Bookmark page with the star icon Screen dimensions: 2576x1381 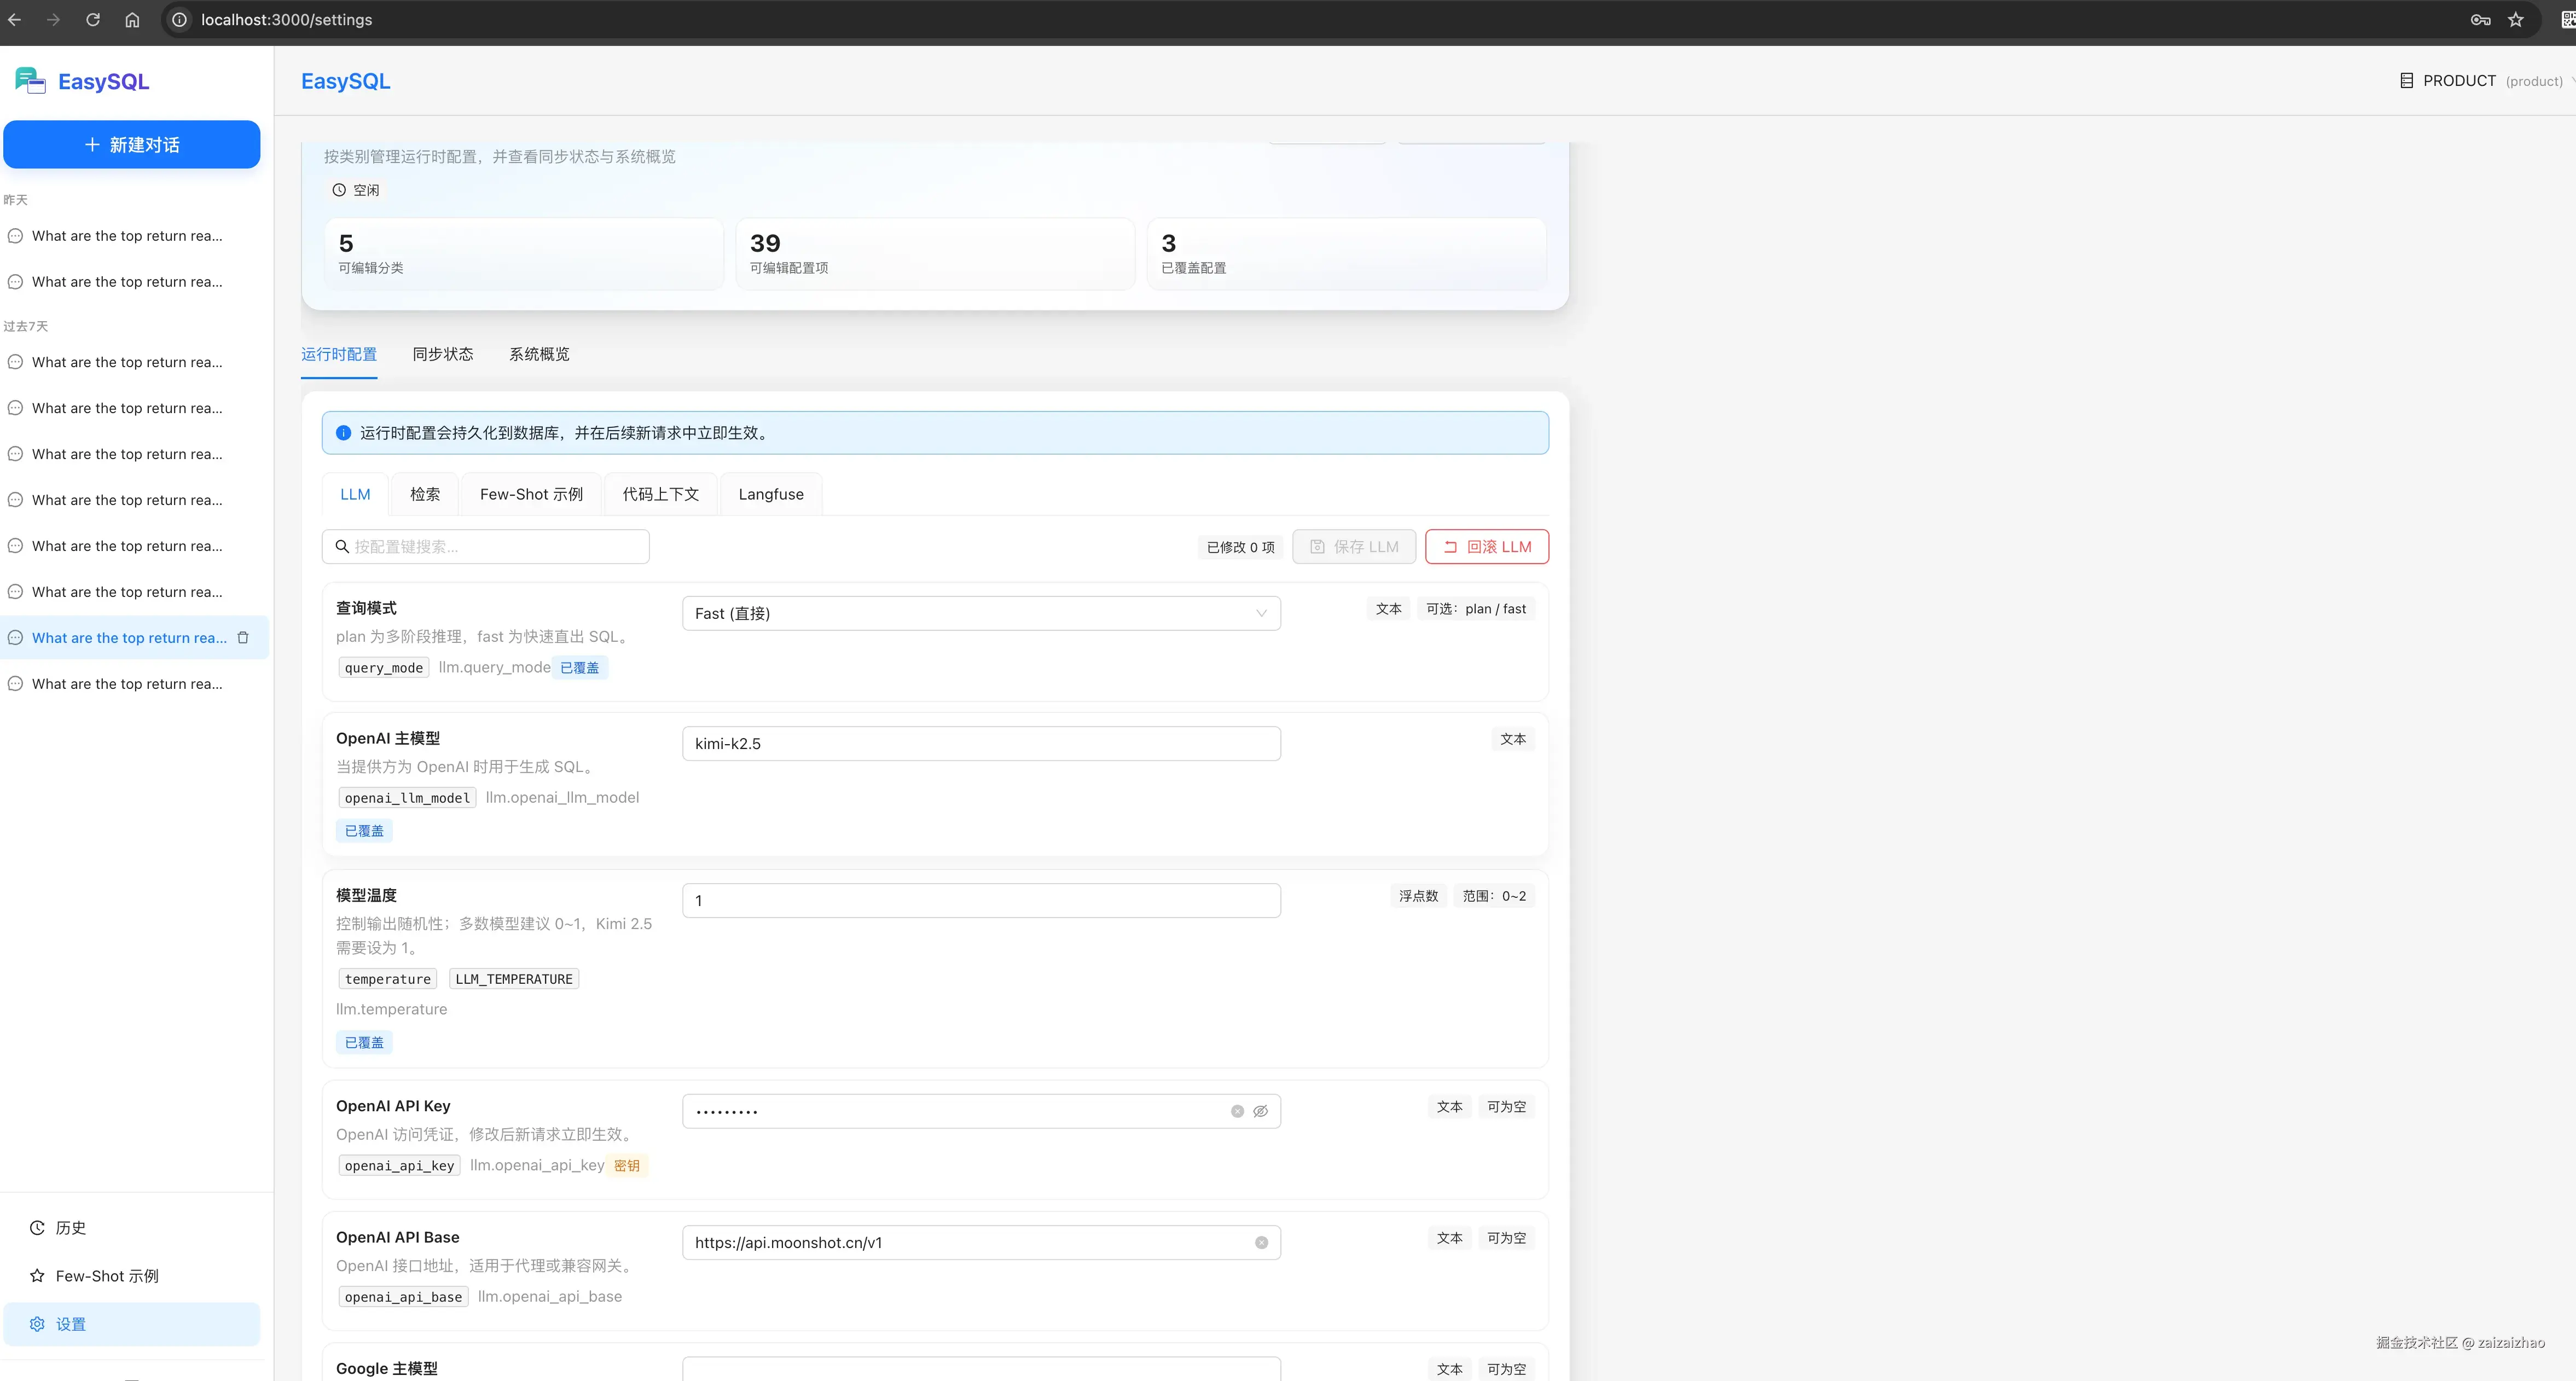(x=2516, y=19)
